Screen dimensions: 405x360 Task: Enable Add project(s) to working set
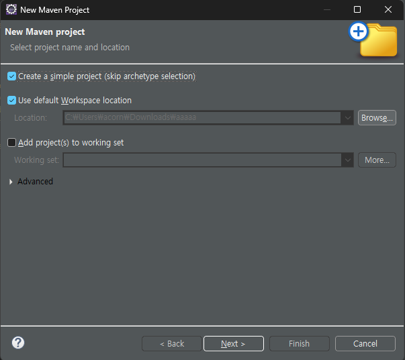tap(11, 142)
